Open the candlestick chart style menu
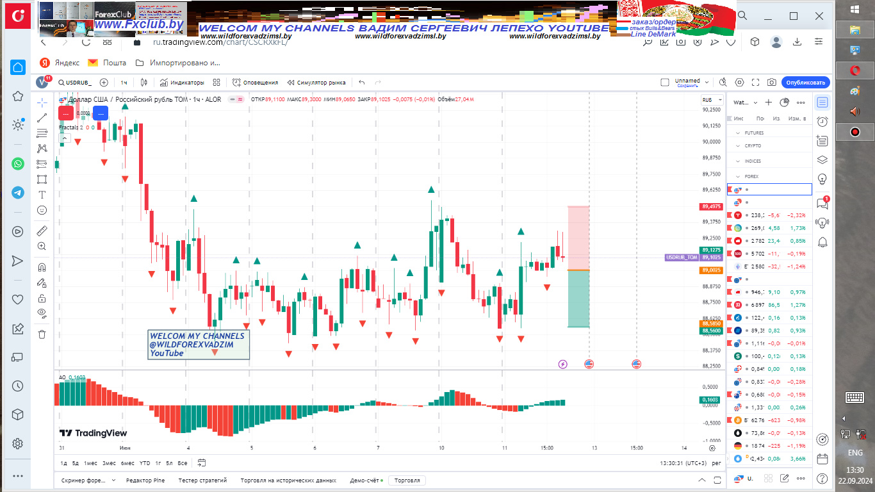Image resolution: width=875 pixels, height=492 pixels. pos(144,83)
